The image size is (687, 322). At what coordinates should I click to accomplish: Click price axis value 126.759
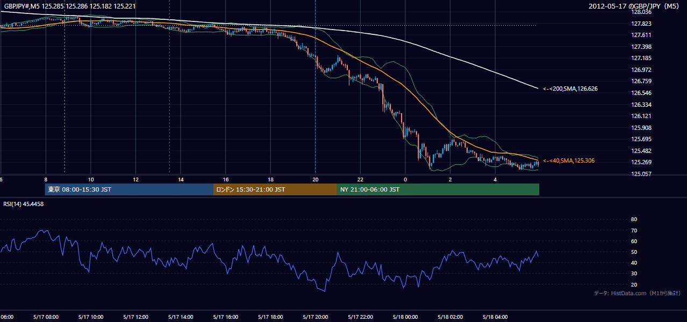coord(642,82)
